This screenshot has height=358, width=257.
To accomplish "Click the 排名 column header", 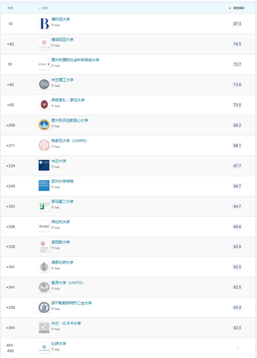I will pyautogui.click(x=10, y=8).
